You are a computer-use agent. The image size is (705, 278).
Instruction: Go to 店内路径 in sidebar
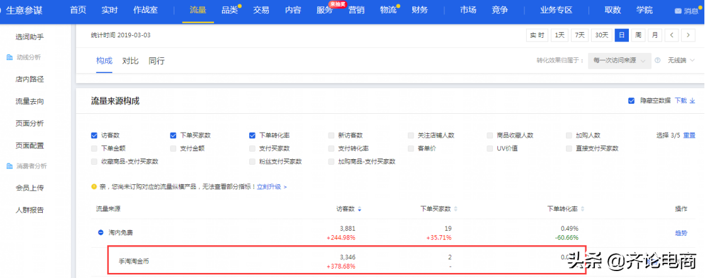point(30,79)
